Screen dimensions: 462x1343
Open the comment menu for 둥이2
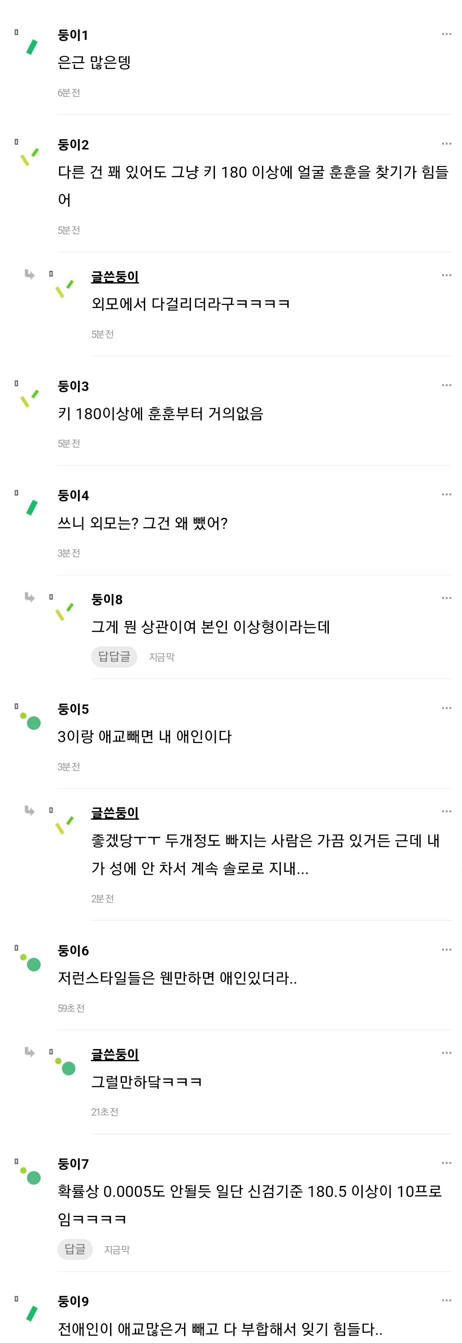point(446,144)
